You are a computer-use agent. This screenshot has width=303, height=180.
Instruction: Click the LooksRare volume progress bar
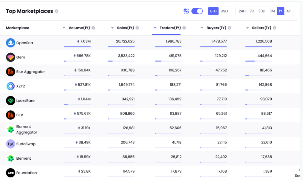(77, 104)
